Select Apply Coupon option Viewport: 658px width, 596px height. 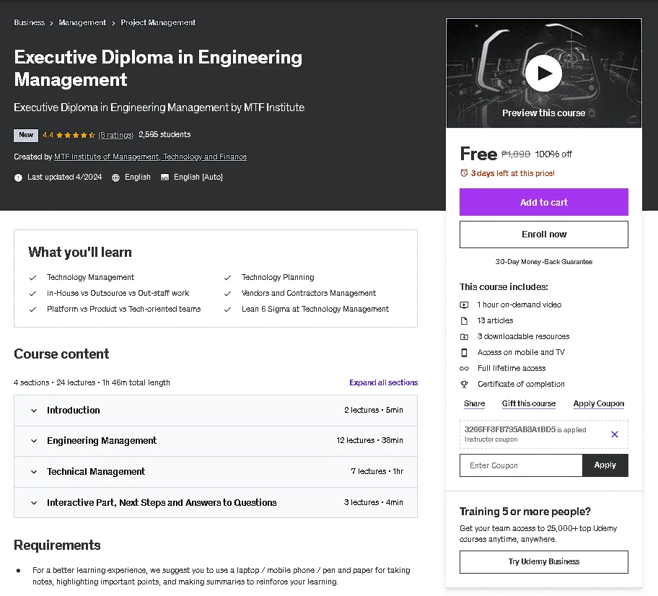(x=598, y=403)
